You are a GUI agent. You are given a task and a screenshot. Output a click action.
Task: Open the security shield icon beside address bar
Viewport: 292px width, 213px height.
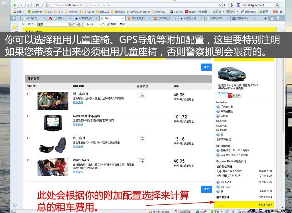coord(231,5)
